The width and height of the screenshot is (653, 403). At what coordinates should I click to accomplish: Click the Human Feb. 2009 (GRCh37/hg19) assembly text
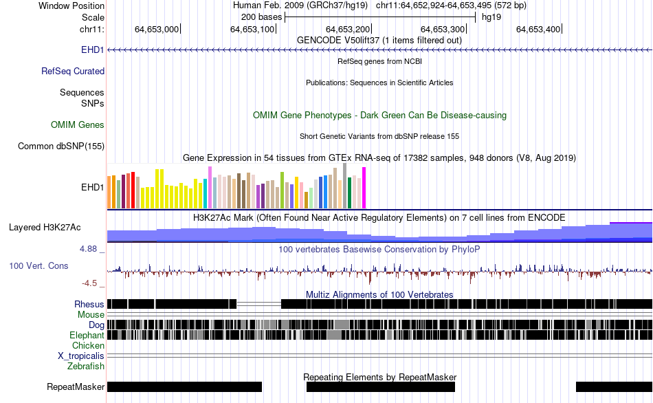tap(300, 6)
